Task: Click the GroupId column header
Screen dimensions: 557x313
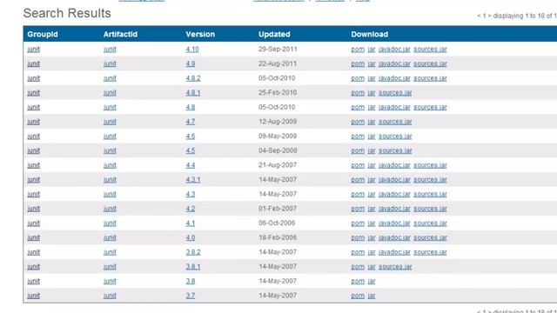Action: pyautogui.click(x=43, y=35)
